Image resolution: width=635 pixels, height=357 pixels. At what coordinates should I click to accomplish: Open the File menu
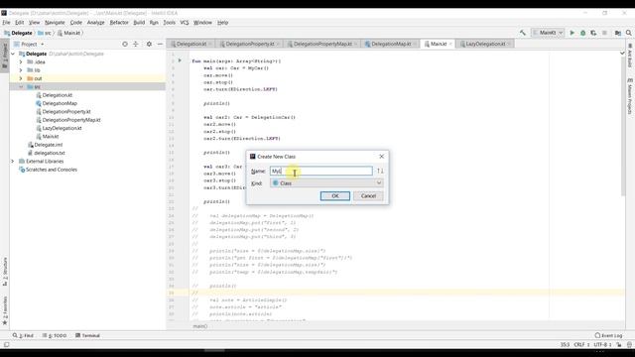pyautogui.click(x=6, y=23)
